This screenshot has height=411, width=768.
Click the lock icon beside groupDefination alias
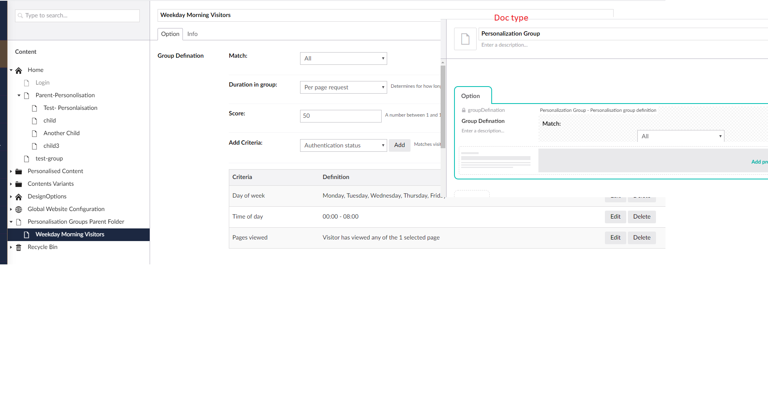pos(464,110)
